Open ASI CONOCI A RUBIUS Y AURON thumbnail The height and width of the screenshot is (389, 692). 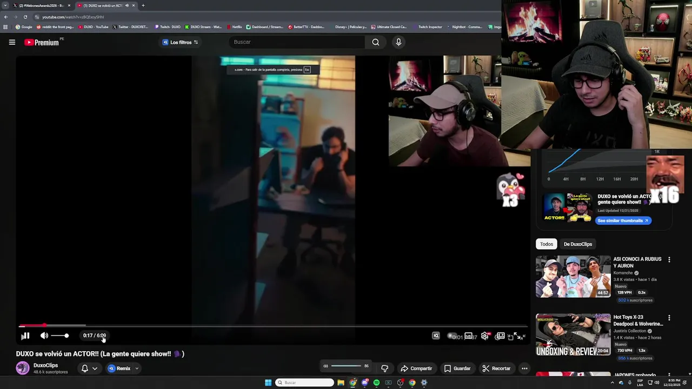(x=573, y=277)
